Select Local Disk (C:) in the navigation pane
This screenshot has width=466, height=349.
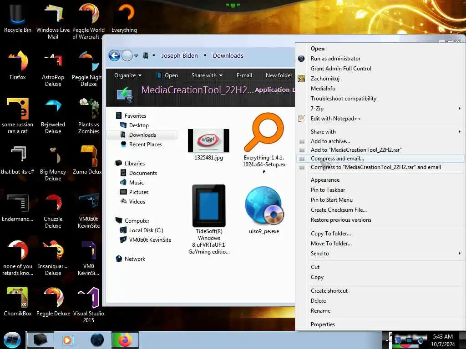(x=146, y=230)
